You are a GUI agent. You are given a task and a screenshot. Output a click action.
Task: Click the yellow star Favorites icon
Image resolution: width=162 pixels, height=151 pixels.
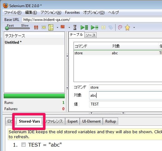click(x=127, y=27)
